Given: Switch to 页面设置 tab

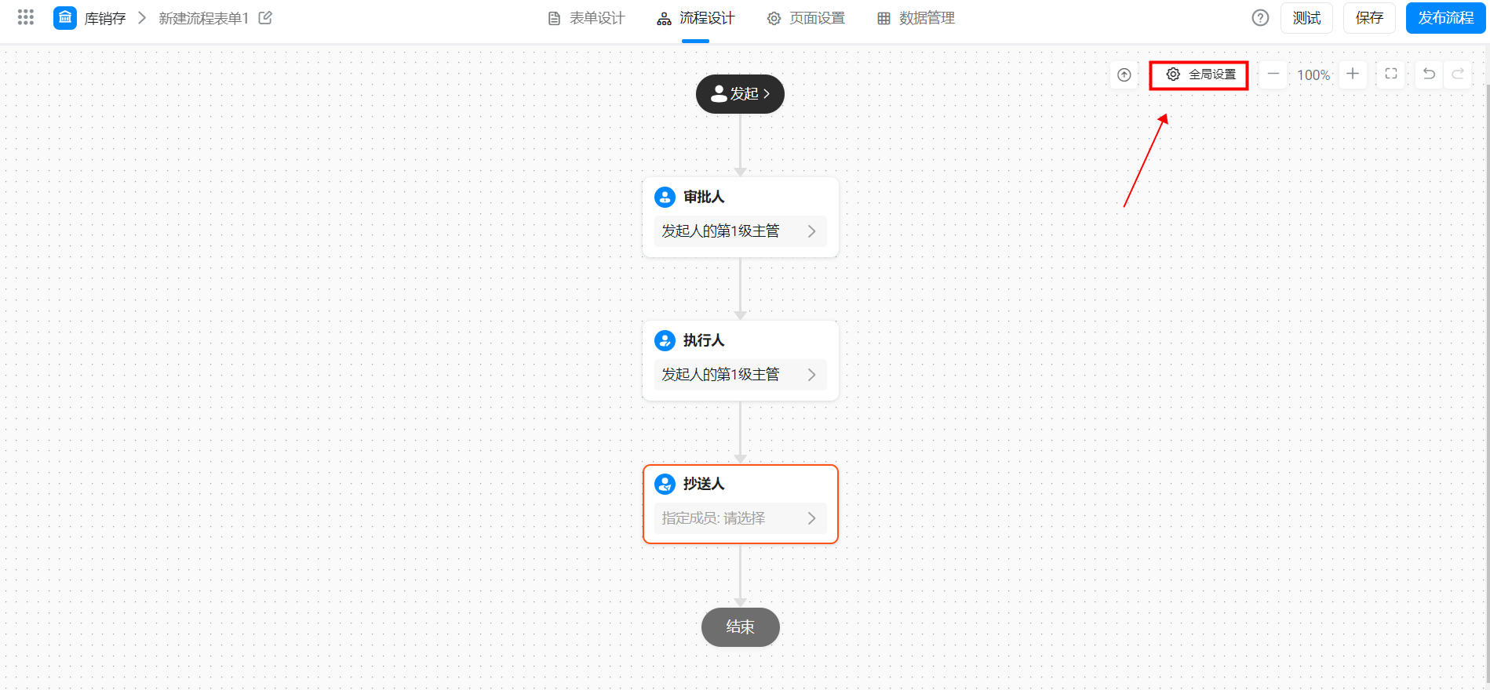Looking at the screenshot, I should pos(806,18).
